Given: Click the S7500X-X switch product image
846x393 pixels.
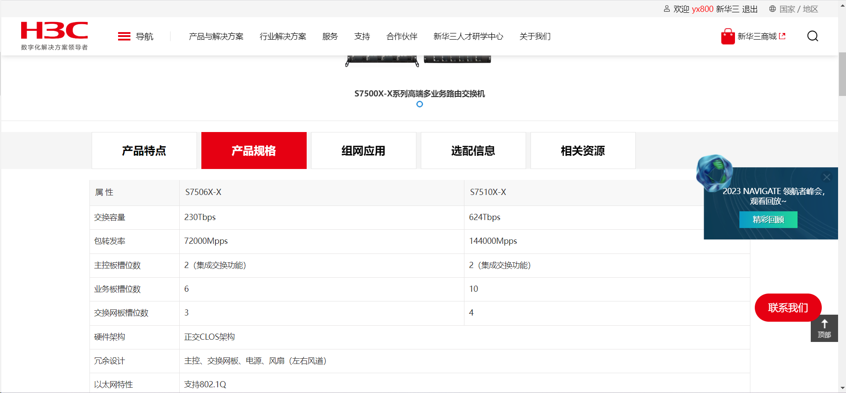Looking at the screenshot, I should pos(418,61).
